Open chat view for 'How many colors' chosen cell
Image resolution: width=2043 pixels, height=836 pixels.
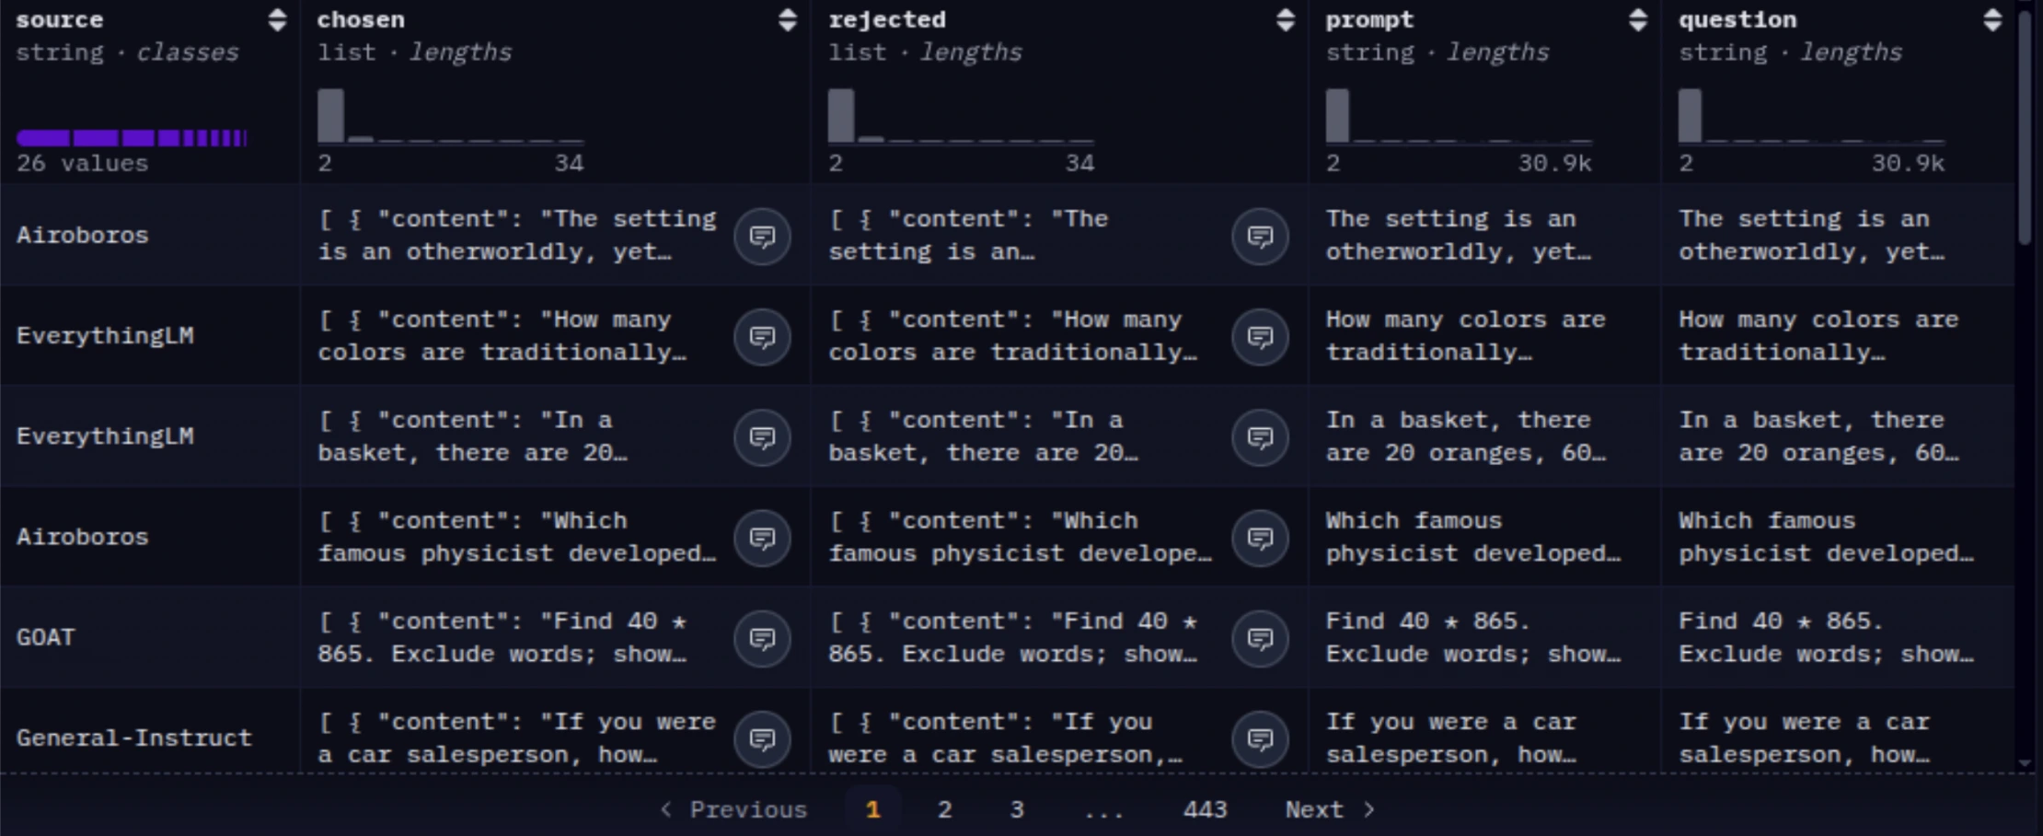[x=762, y=337]
